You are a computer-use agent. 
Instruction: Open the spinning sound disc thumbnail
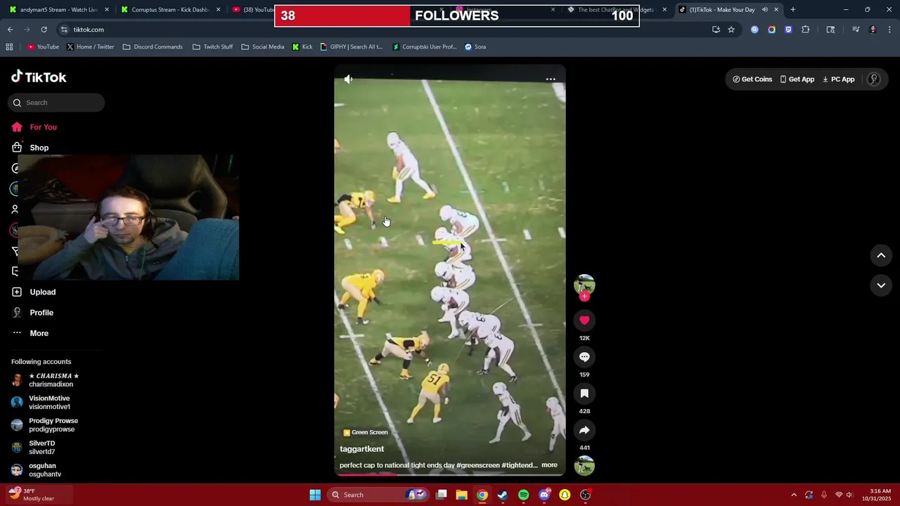coord(584,466)
